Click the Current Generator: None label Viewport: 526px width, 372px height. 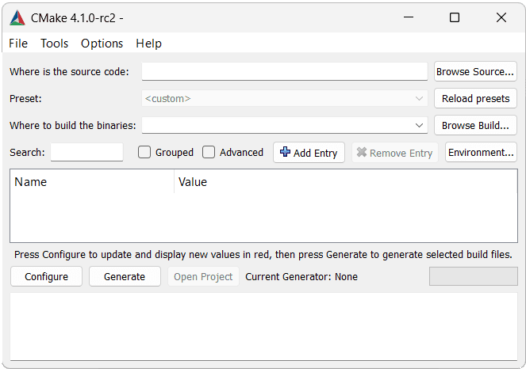coord(301,277)
